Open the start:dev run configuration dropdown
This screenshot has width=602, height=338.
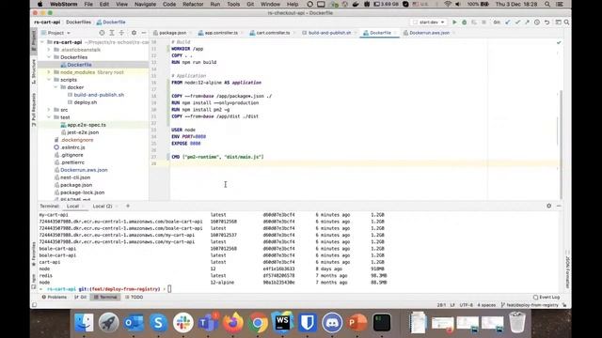point(429,23)
